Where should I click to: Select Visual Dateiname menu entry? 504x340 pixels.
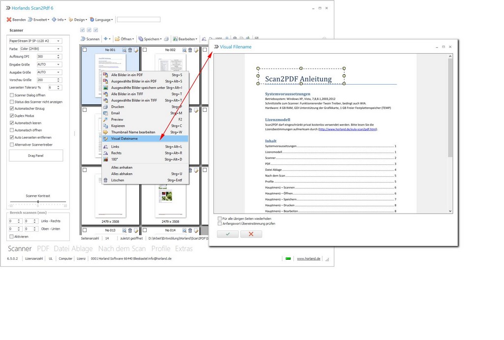[x=145, y=138]
